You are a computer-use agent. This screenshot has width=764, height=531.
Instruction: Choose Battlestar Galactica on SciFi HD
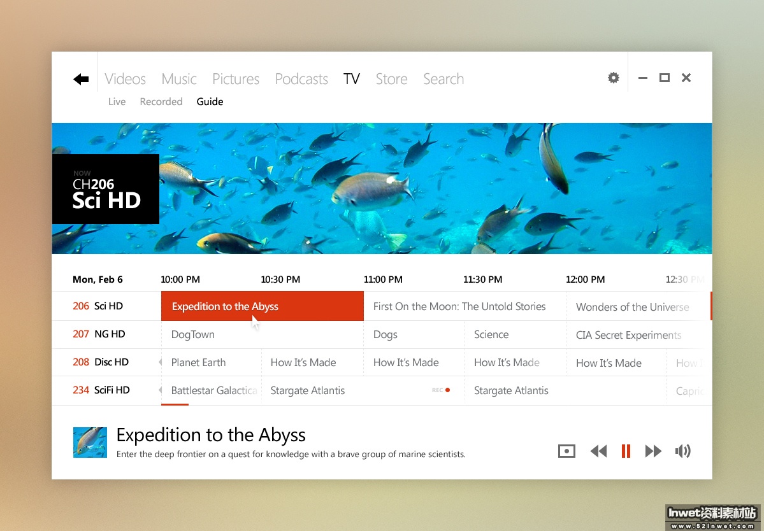tap(212, 390)
